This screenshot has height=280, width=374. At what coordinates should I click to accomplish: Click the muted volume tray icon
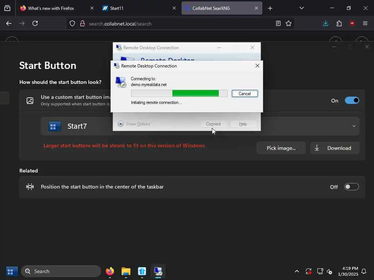click(x=329, y=271)
